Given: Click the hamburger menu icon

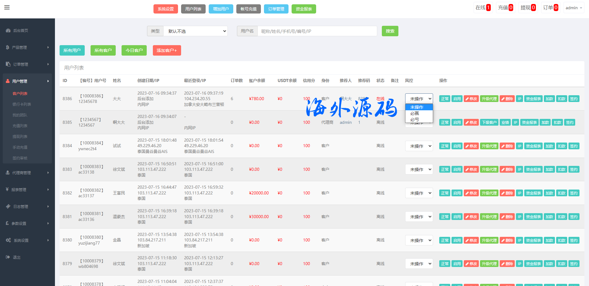Looking at the screenshot, I should [x=7, y=7].
